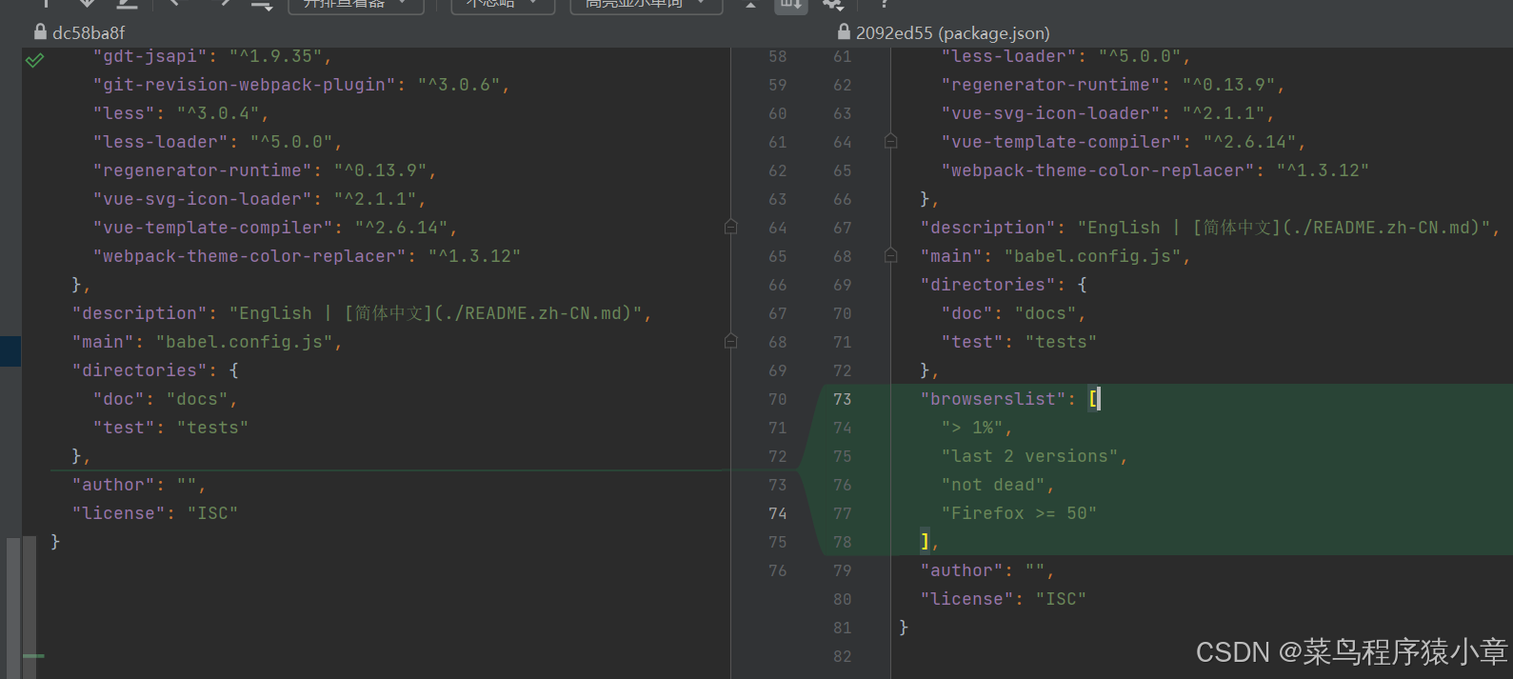
Task: Click "webpack-theme-color-replacer" line in right pane
Action: coord(1155,170)
